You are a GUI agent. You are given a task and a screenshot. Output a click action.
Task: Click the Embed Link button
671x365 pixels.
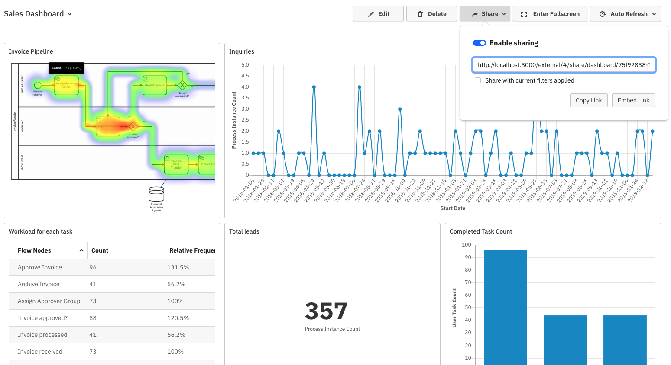point(633,100)
